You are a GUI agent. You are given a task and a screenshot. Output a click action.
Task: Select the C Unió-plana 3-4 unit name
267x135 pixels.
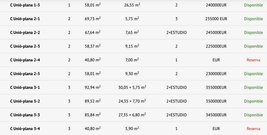click(x=25, y=129)
